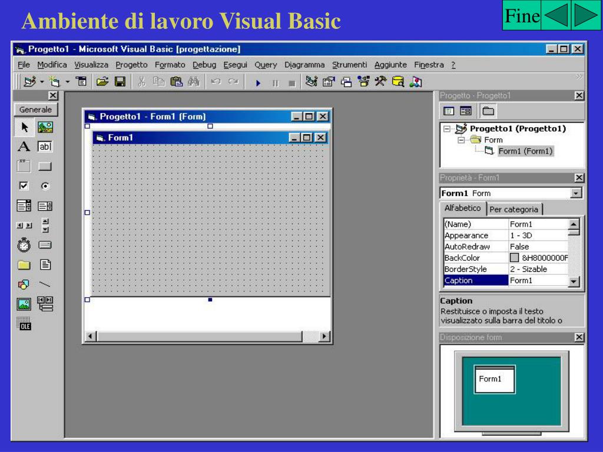This screenshot has height=452, width=603.
Task: Open the Strumenti menu
Action: (x=349, y=65)
